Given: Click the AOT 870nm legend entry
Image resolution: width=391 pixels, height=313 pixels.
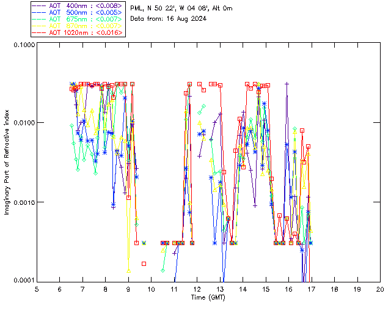Looking at the screenshot, I should [x=78, y=26].
